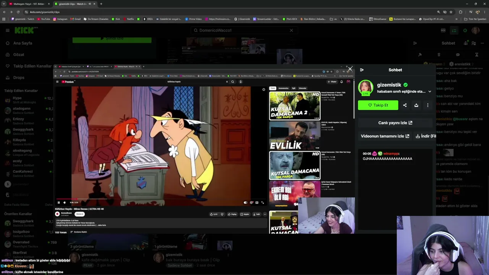The height and width of the screenshot is (275, 489).
Task: Click the upload icon next to share
Action: (x=416, y=105)
